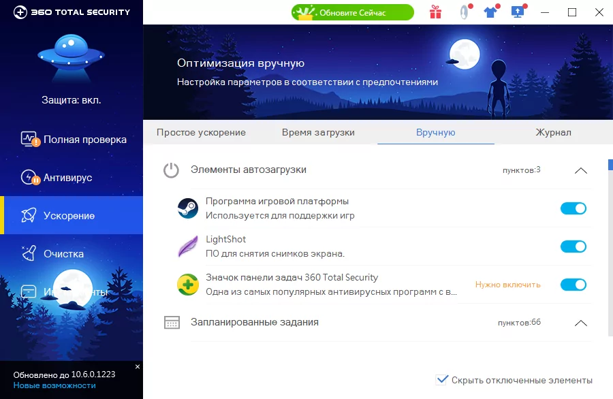
Task: Click the power icon for startup items
Action: (x=171, y=170)
